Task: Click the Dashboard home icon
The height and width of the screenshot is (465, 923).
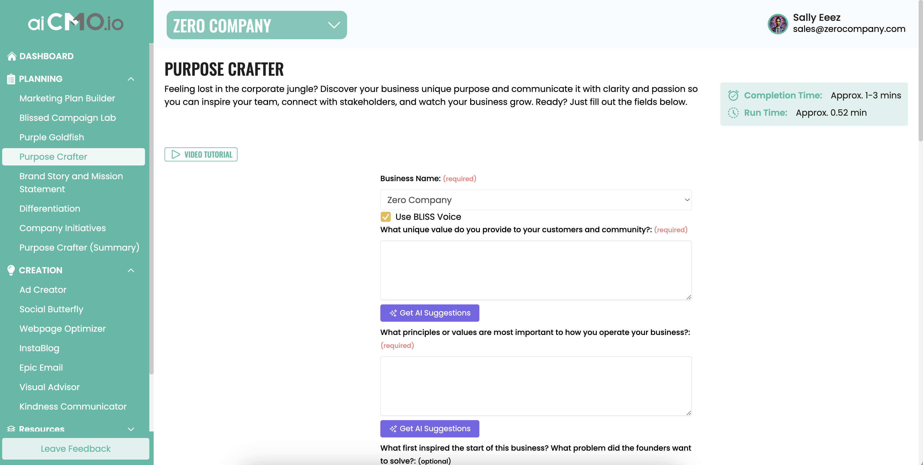Action: 12,56
